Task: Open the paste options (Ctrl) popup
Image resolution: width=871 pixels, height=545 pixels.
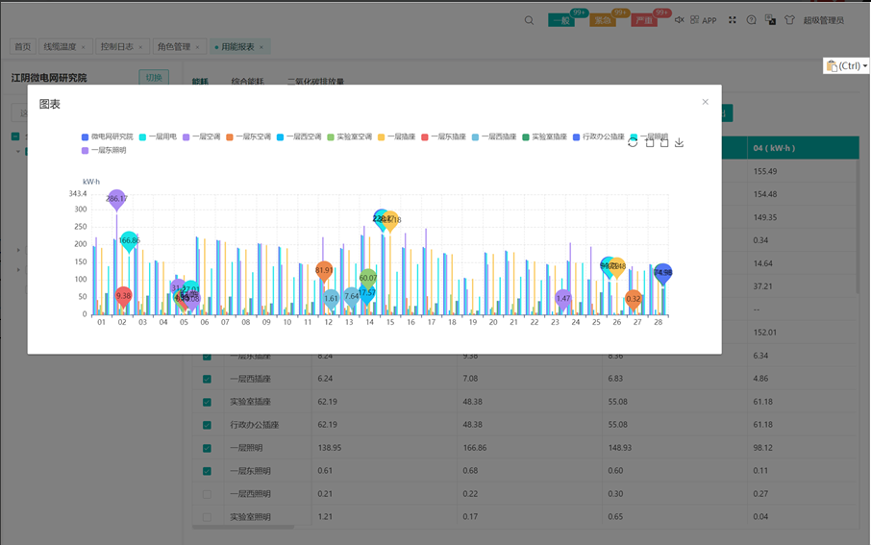Action: tap(846, 65)
